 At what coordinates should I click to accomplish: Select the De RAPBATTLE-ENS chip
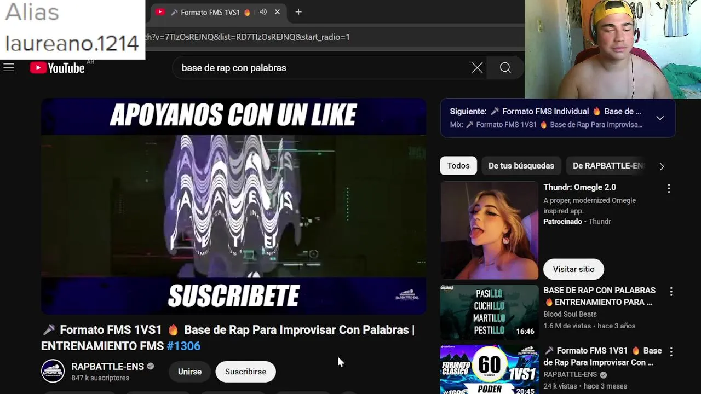click(x=608, y=166)
